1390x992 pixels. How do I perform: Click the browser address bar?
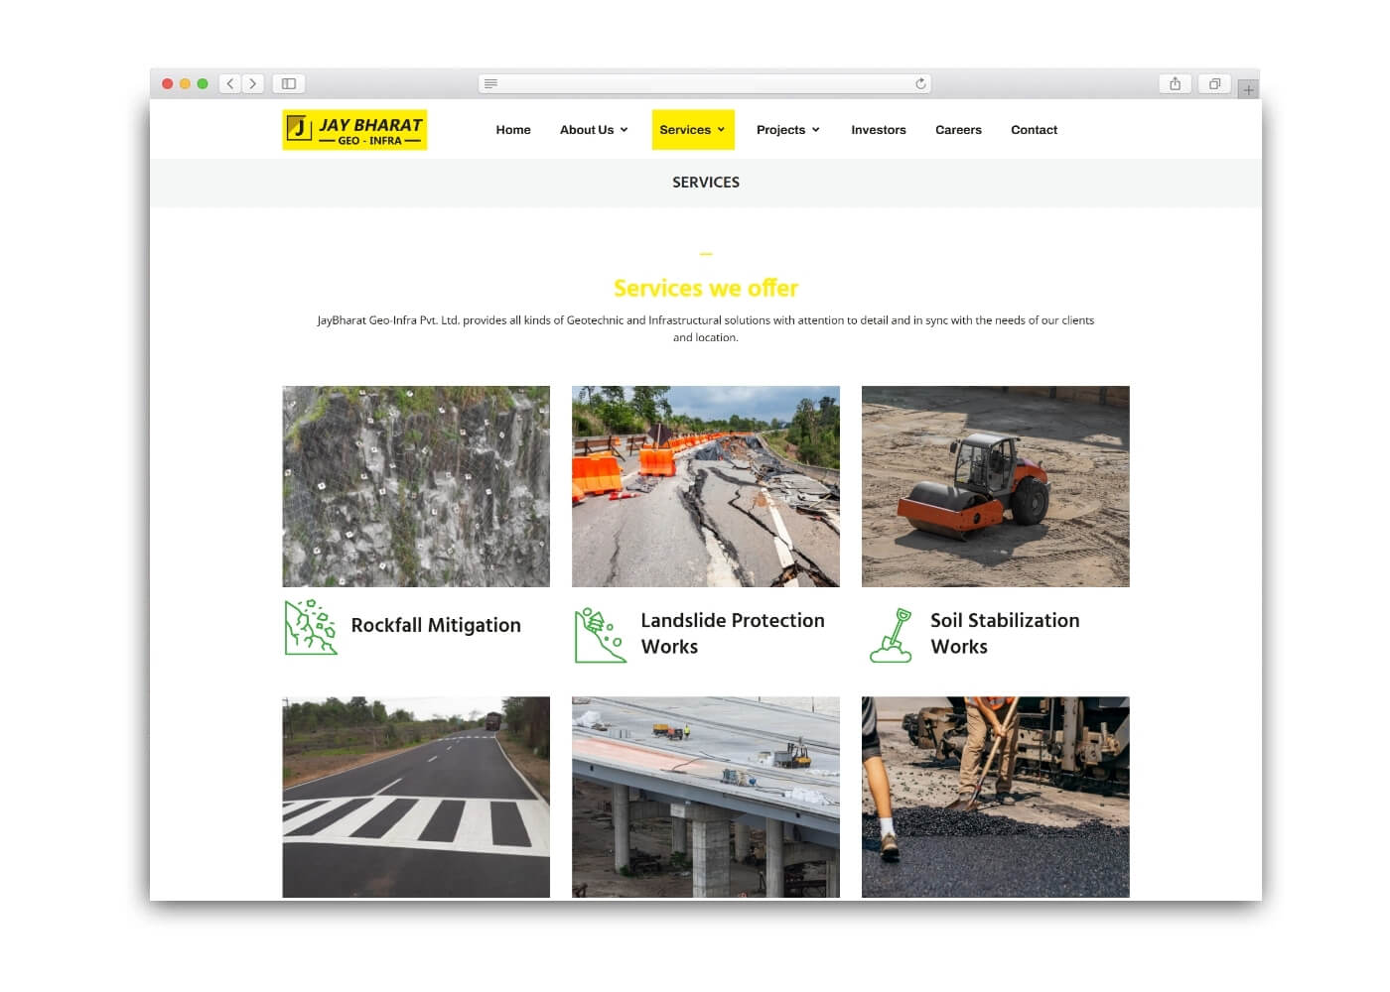(705, 84)
